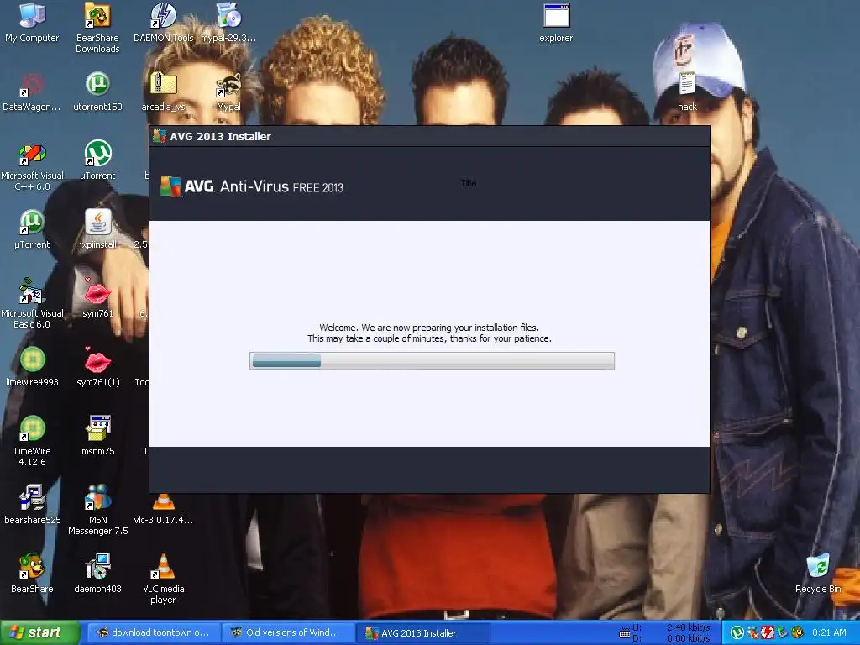The height and width of the screenshot is (645, 860).
Task: Click the 8:21 AM taskbar clock
Action: [829, 632]
